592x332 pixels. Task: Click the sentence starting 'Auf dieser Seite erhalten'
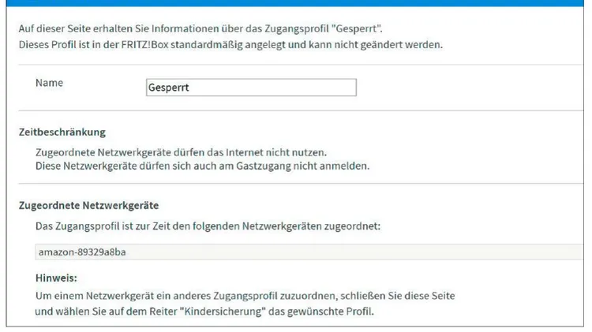(200, 28)
